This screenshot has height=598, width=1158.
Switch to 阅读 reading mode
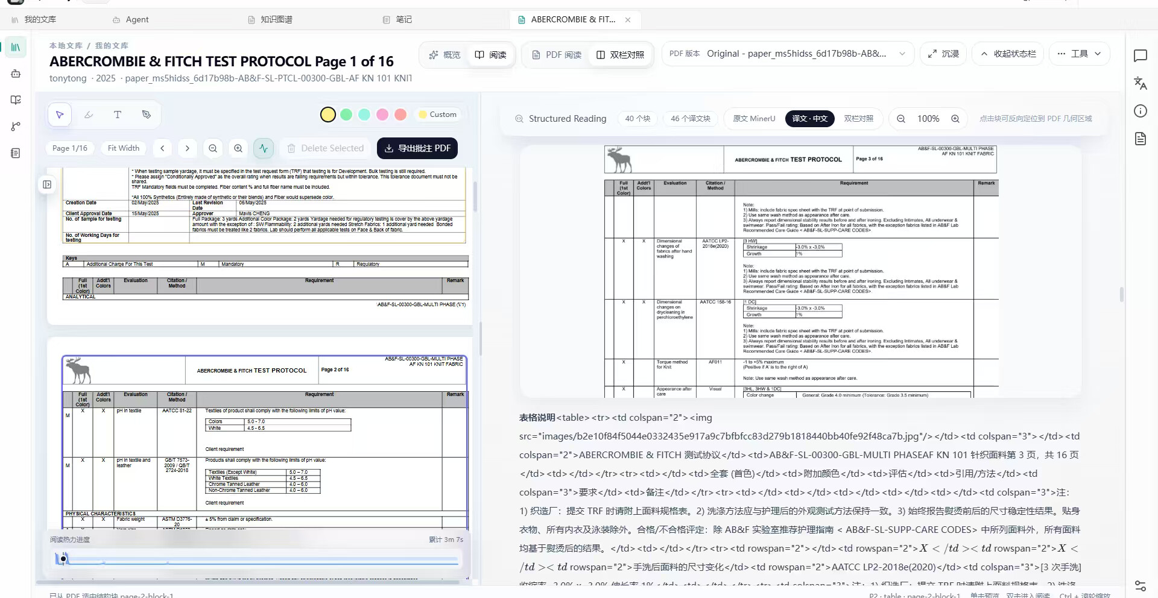coord(490,55)
